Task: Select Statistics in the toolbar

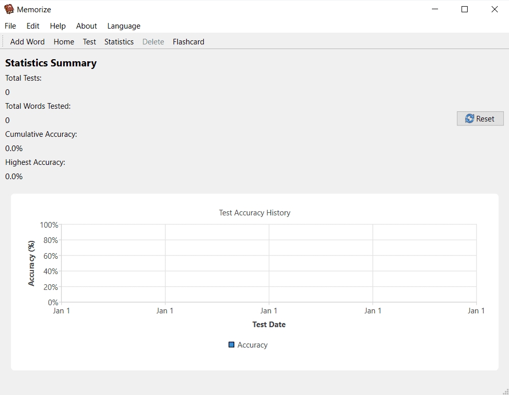Action: click(x=119, y=42)
